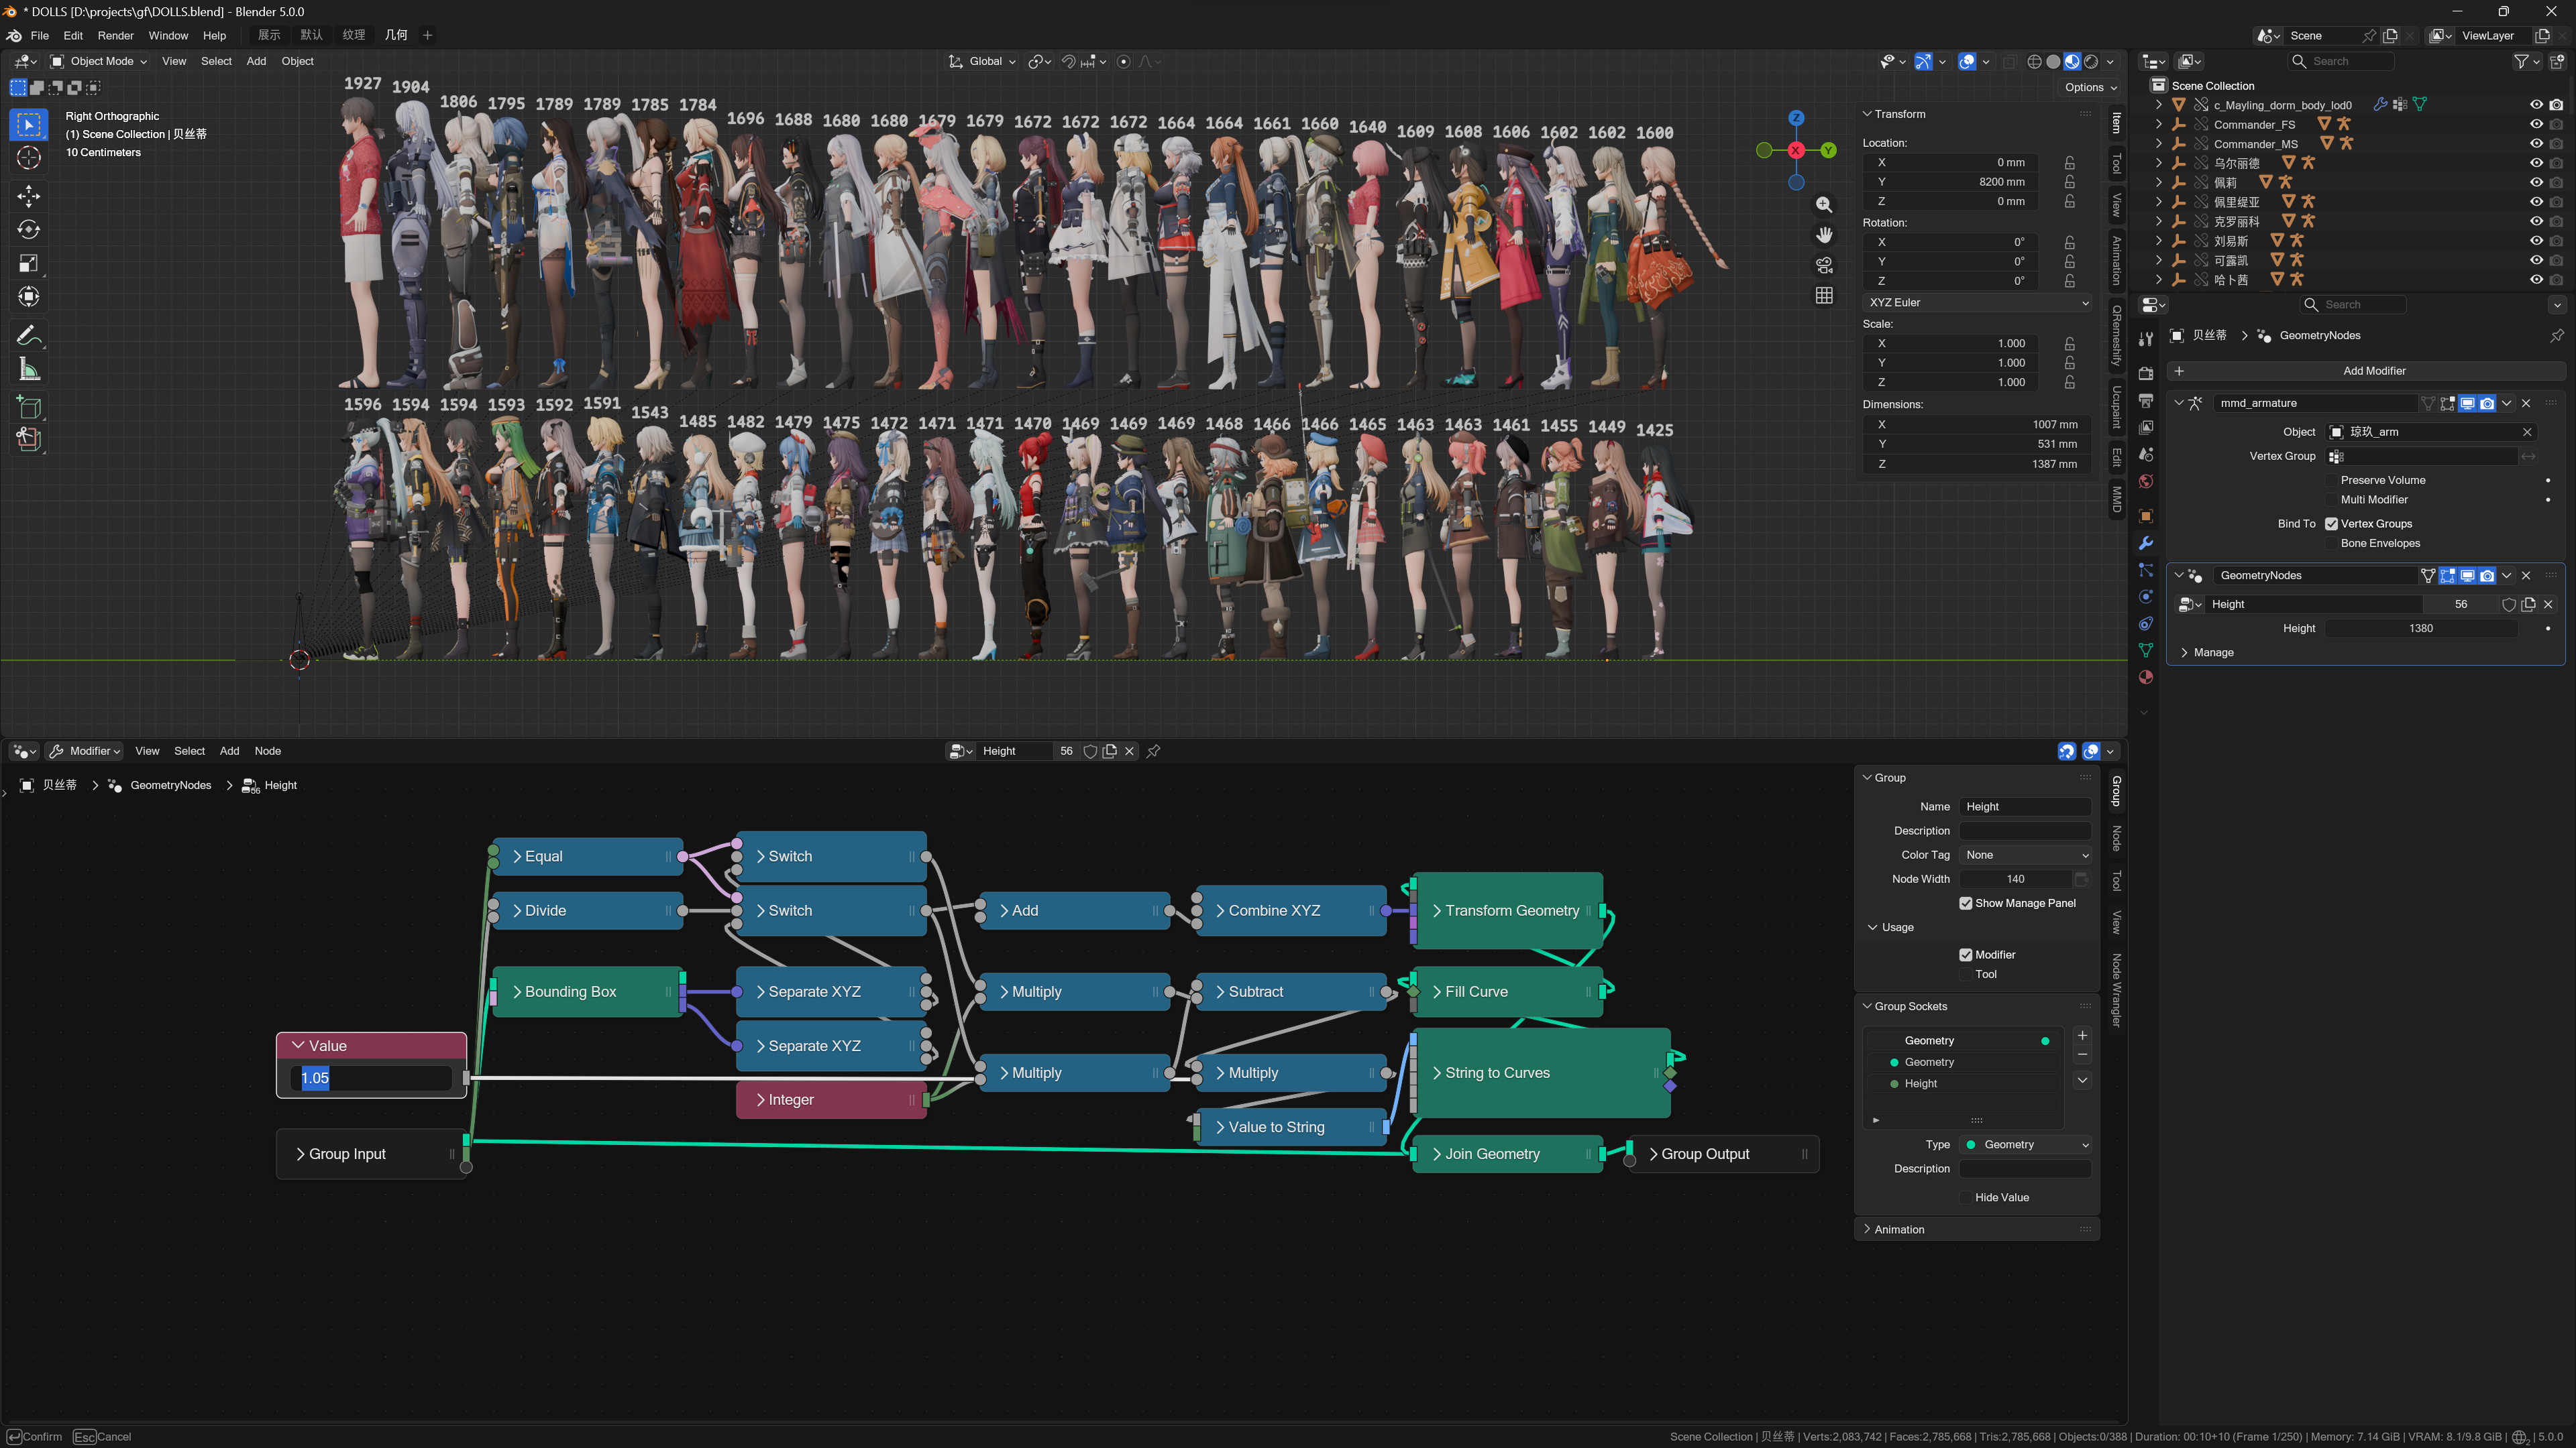2576x1448 pixels.
Task: Activate the Measure ruler tool
Action: point(29,370)
